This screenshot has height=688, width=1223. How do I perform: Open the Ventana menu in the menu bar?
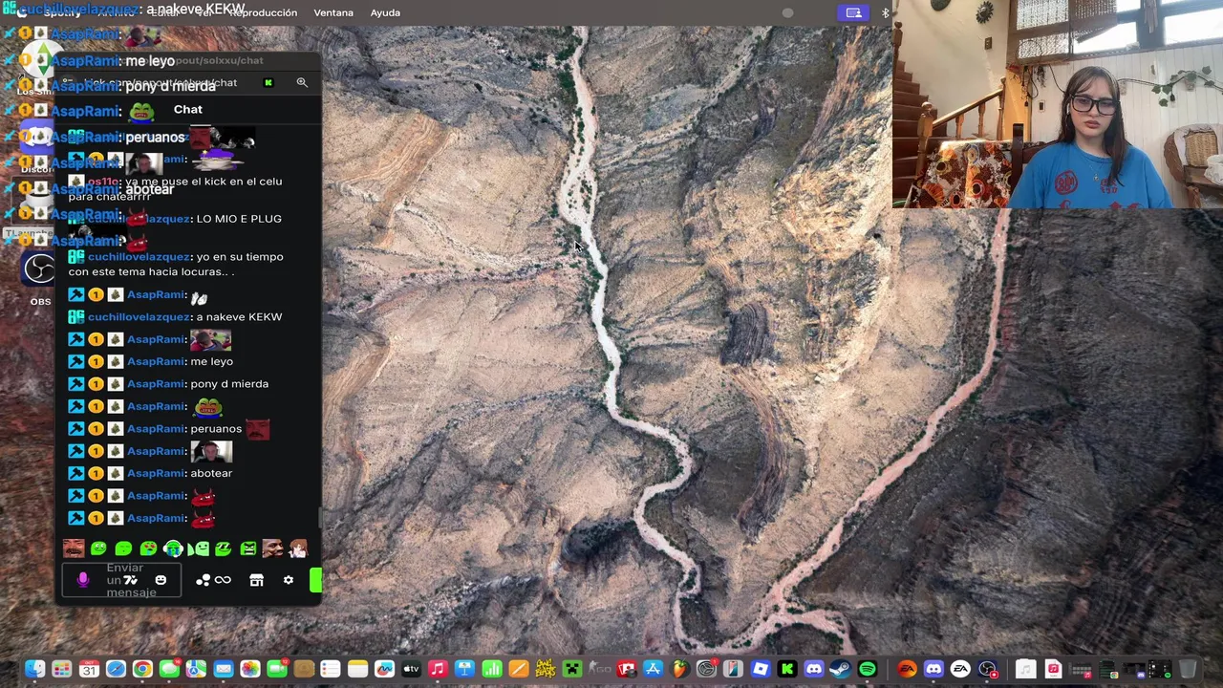[333, 12]
